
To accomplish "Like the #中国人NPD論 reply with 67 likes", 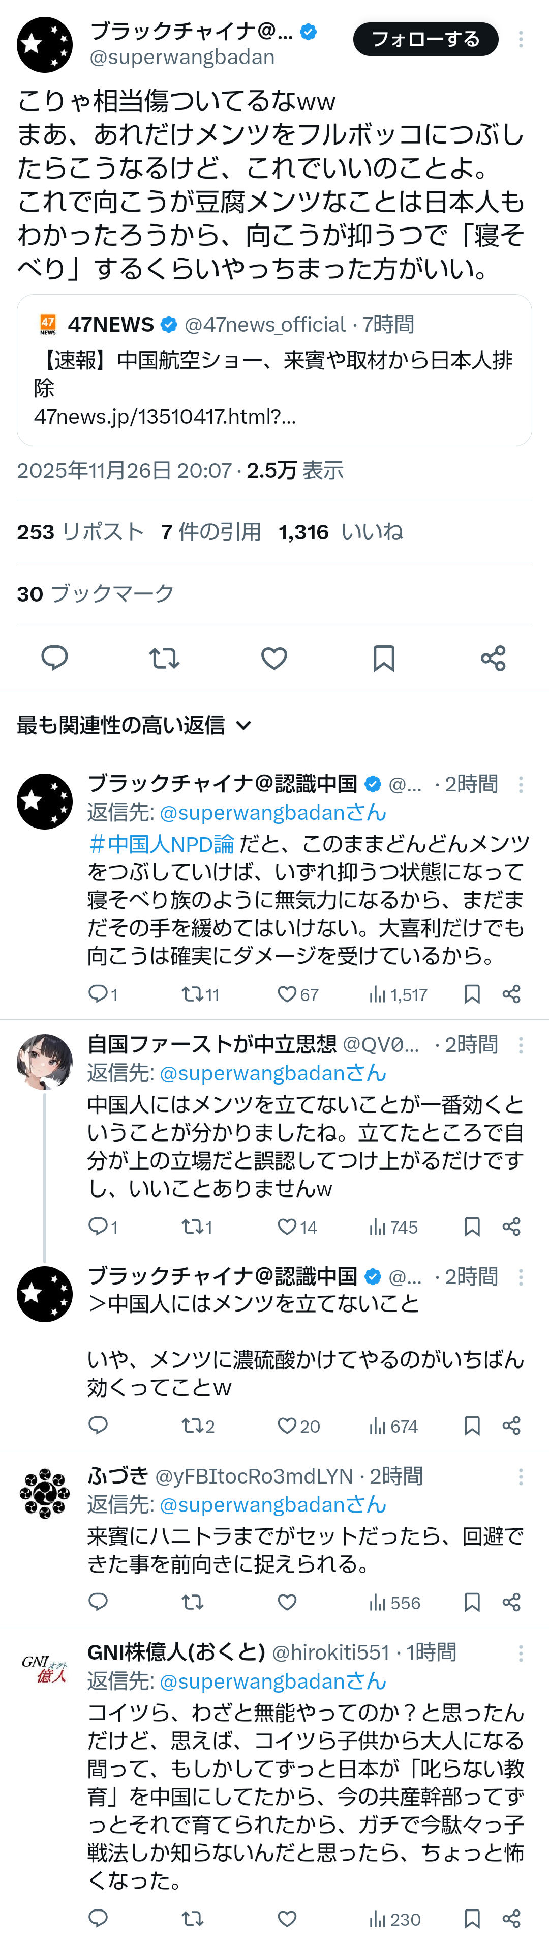I will pyautogui.click(x=287, y=994).
